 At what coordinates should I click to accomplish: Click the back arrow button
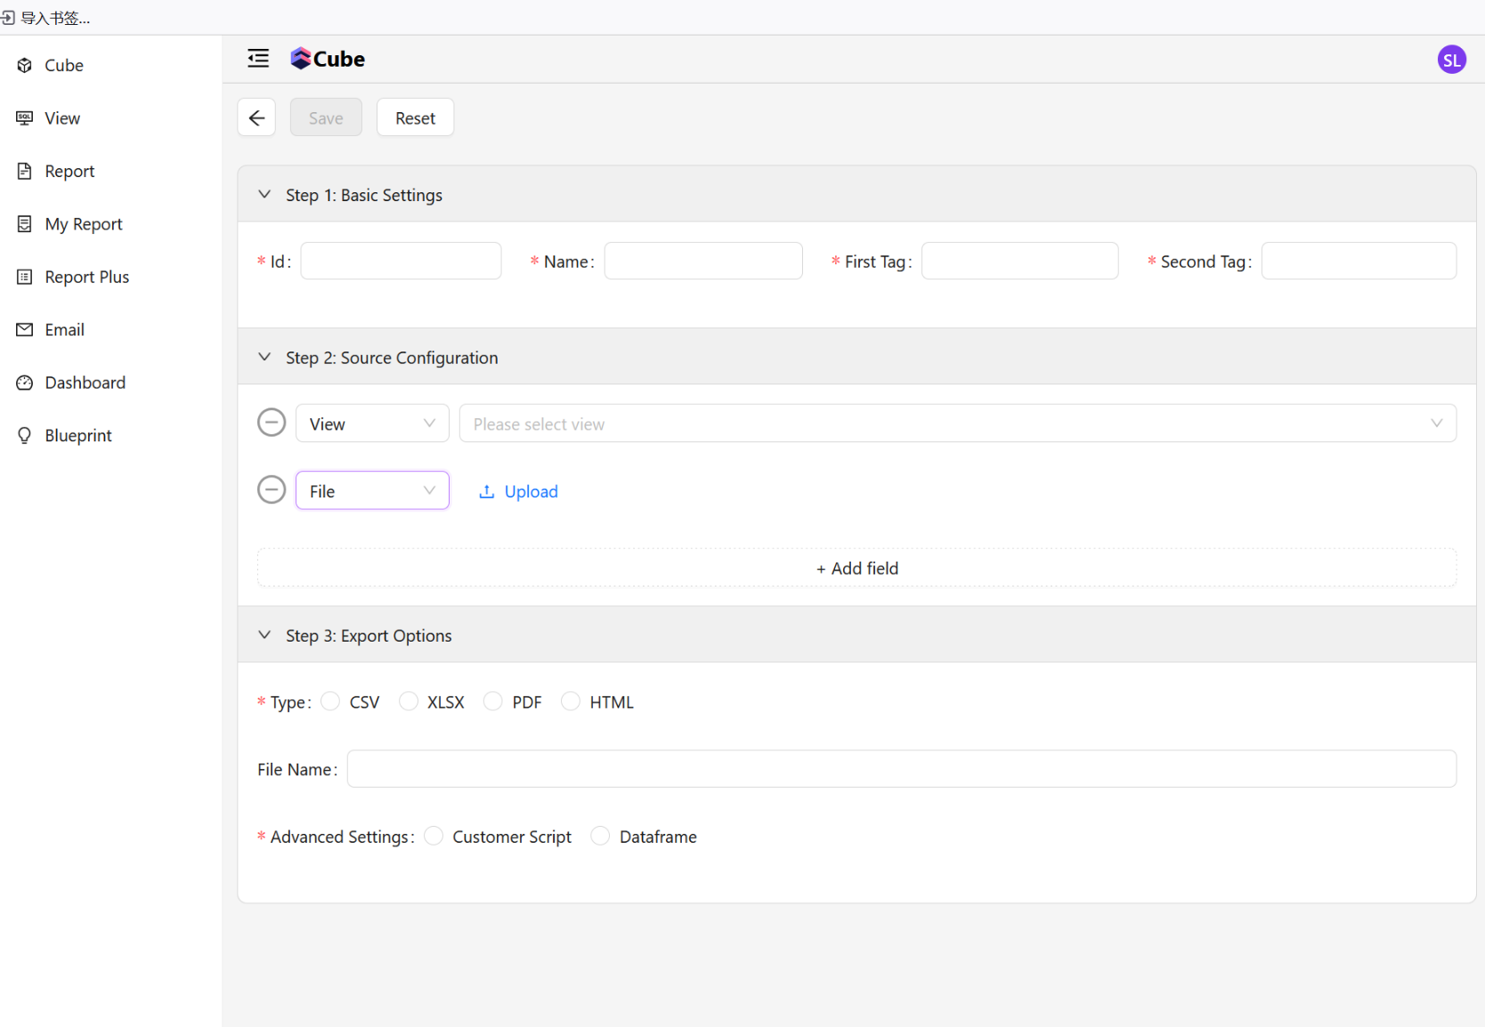tap(256, 117)
